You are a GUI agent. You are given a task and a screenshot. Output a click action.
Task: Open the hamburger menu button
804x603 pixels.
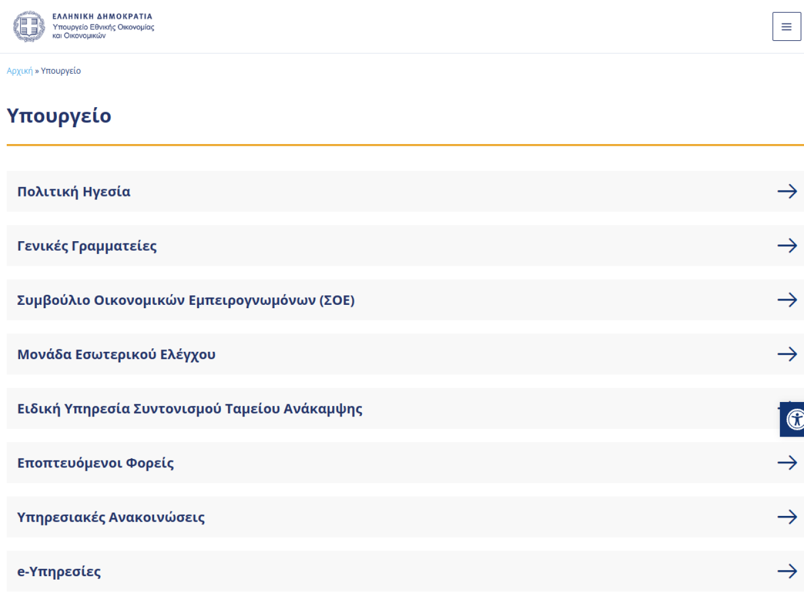click(x=786, y=26)
